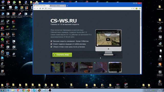This screenshot has height=92, width=164.
Task: Open Skype from the taskbar
Action: click(34, 90)
